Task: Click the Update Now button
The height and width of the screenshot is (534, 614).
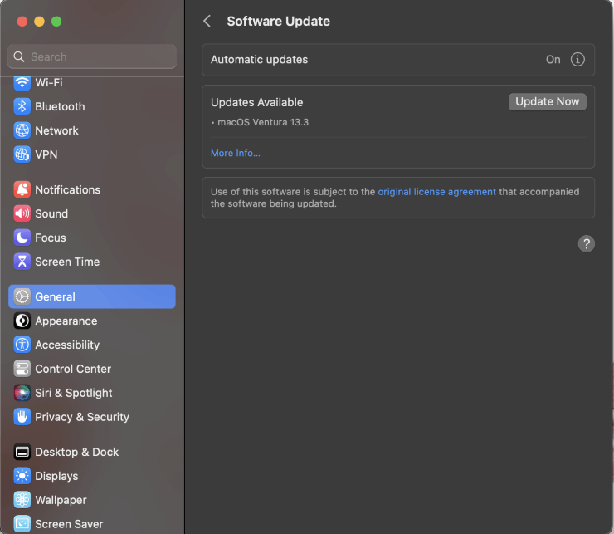Action: pyautogui.click(x=547, y=101)
